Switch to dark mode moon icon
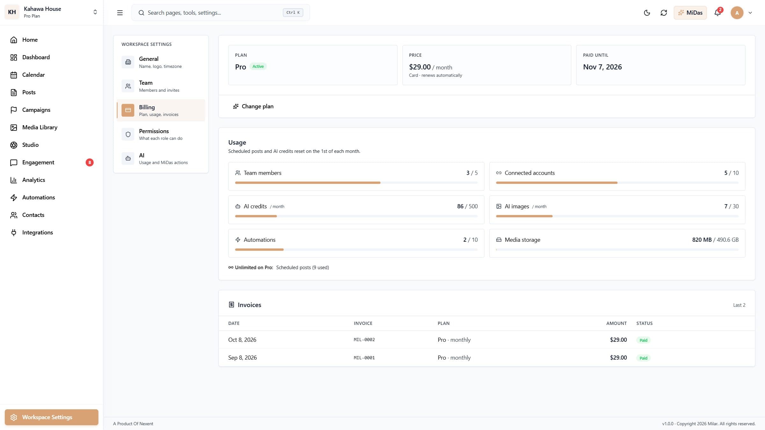The height and width of the screenshot is (430, 765). (x=647, y=13)
